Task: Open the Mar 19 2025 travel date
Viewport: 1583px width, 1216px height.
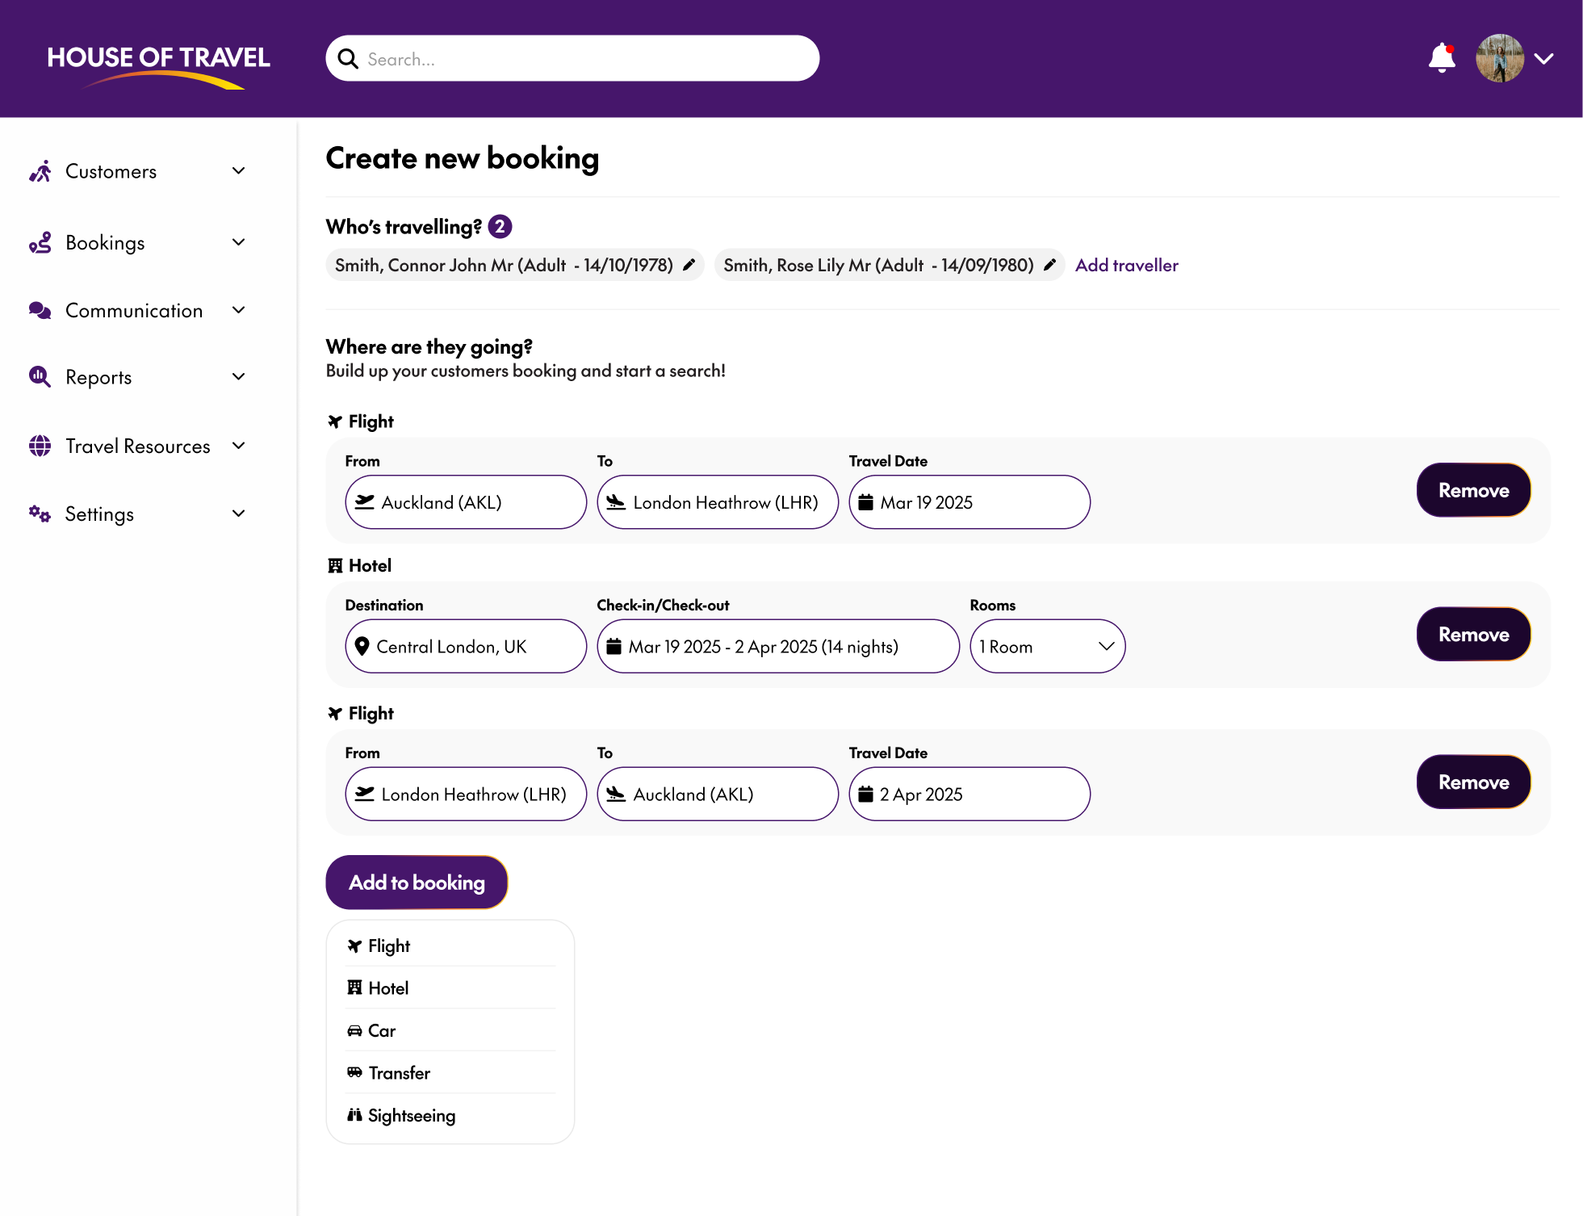Action: click(x=969, y=502)
